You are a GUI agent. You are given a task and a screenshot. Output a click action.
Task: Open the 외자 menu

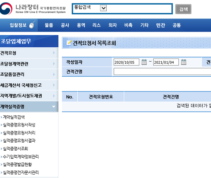coord(113,25)
